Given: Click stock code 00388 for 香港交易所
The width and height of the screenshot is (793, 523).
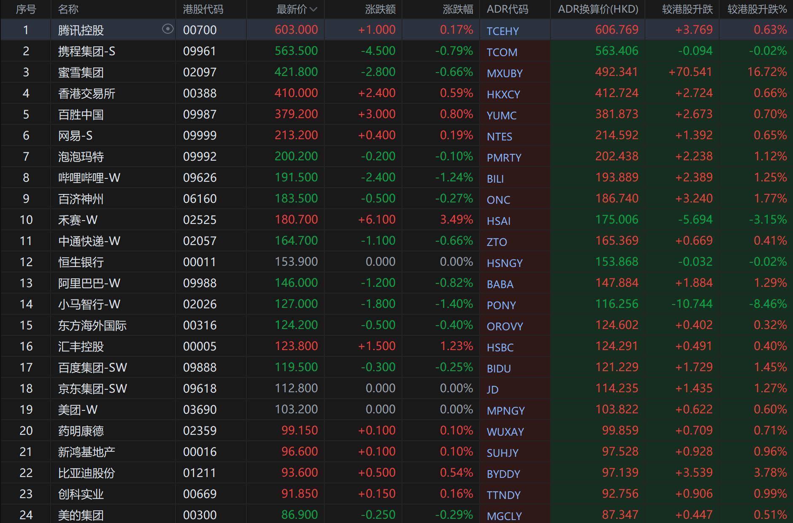Looking at the screenshot, I should [200, 93].
